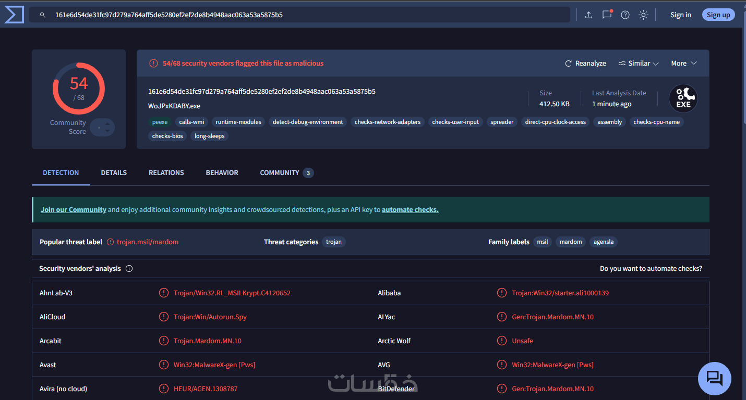Image resolution: width=746 pixels, height=400 pixels.
Task: Switch to the BEHAVIOR tab
Action: click(x=222, y=173)
